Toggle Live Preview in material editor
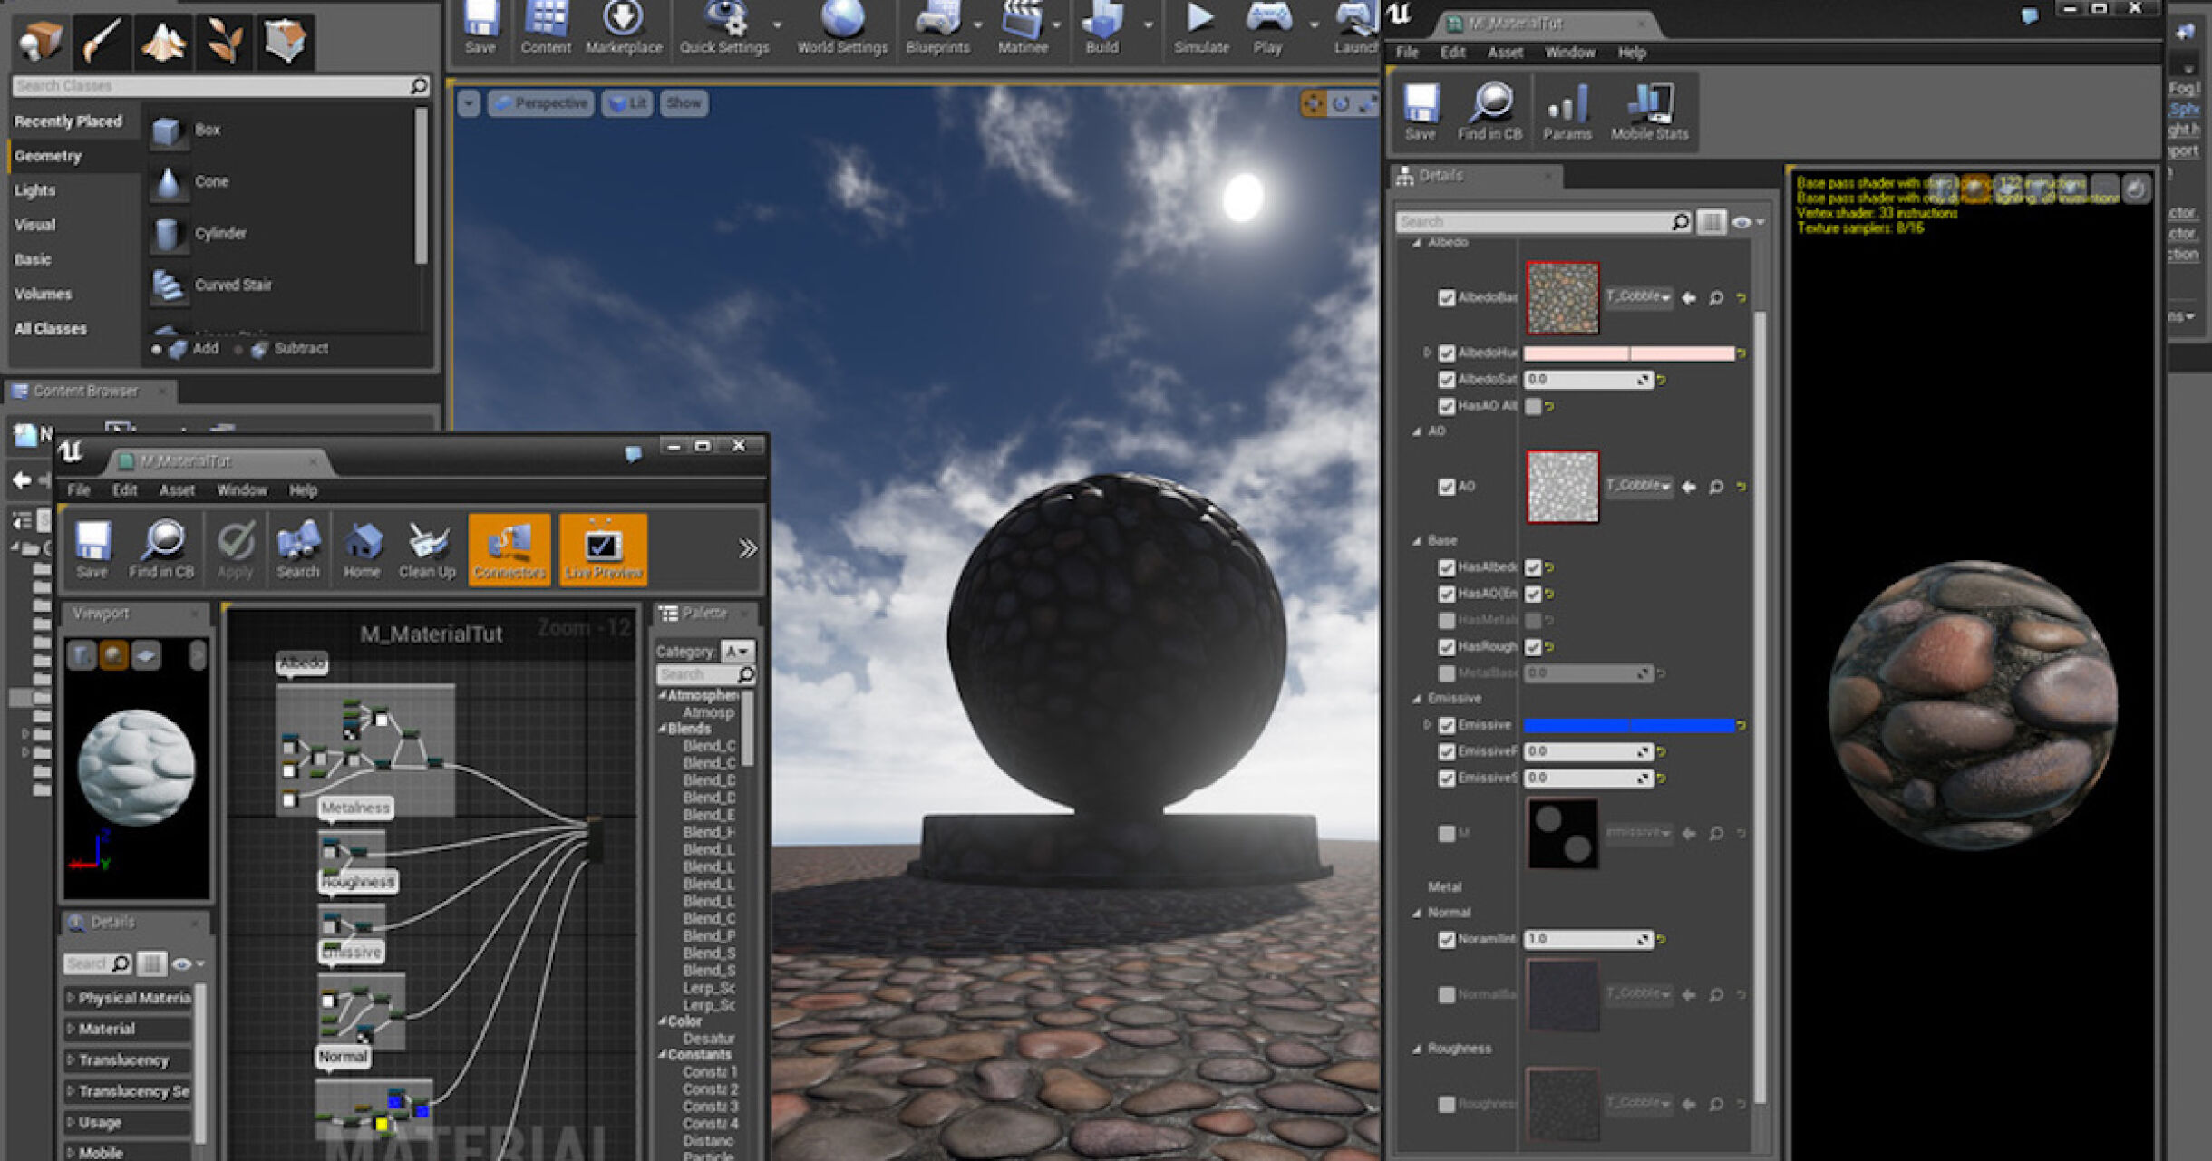 [x=604, y=549]
